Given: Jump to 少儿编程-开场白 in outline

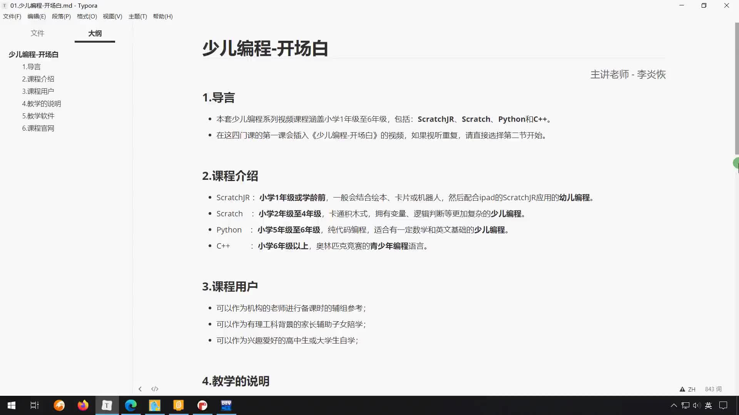Looking at the screenshot, I should coord(33,55).
